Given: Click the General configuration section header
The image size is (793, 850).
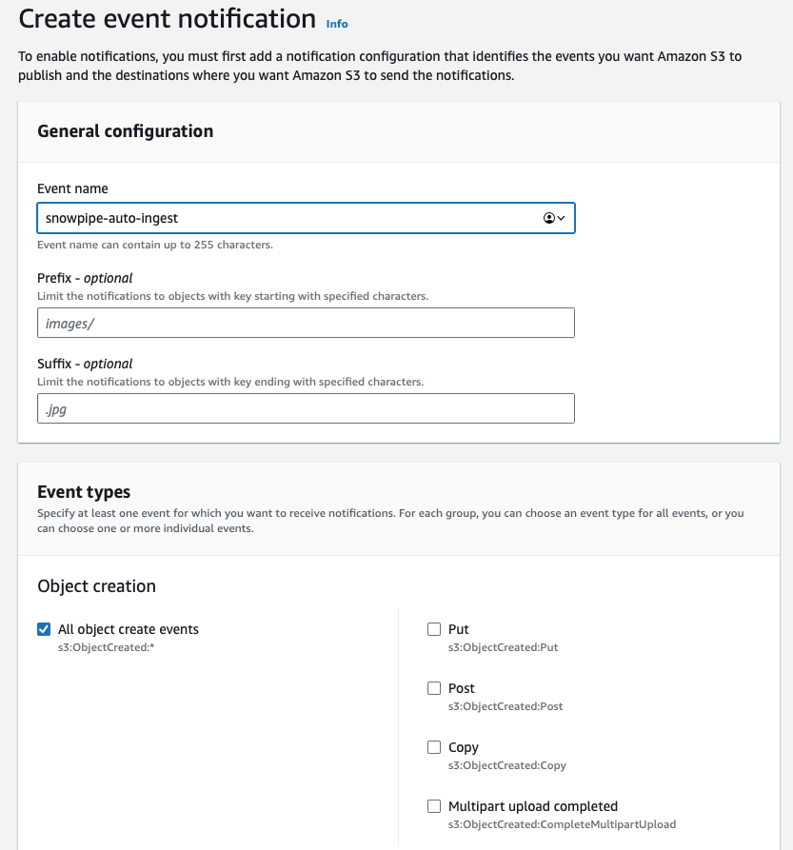Looking at the screenshot, I should pyautogui.click(x=125, y=131).
